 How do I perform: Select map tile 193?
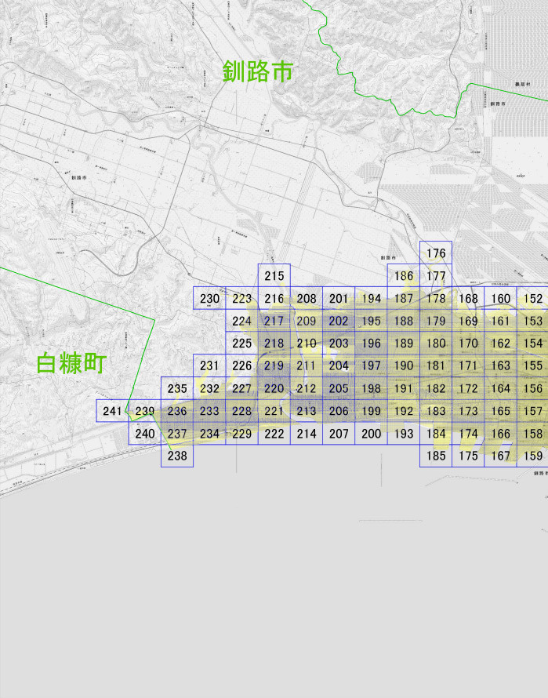404,433
